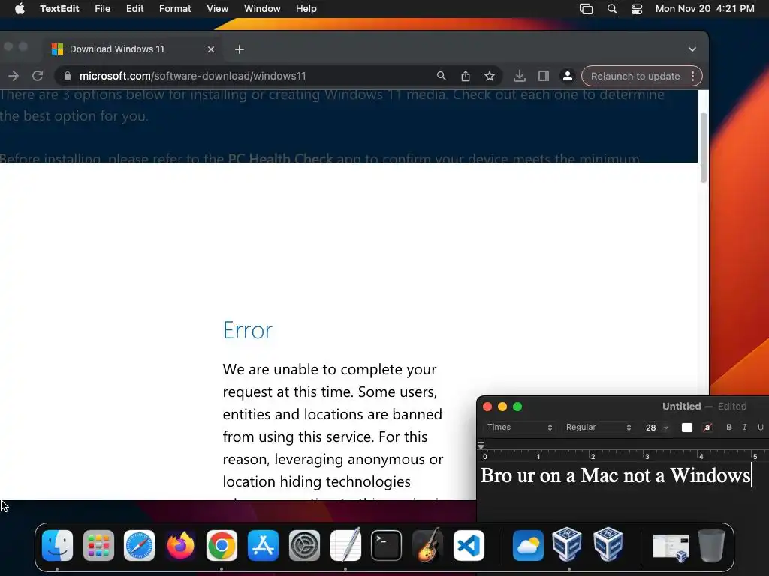Image resolution: width=769 pixels, height=576 pixels.
Task: Open the File menu
Action: click(x=102, y=9)
